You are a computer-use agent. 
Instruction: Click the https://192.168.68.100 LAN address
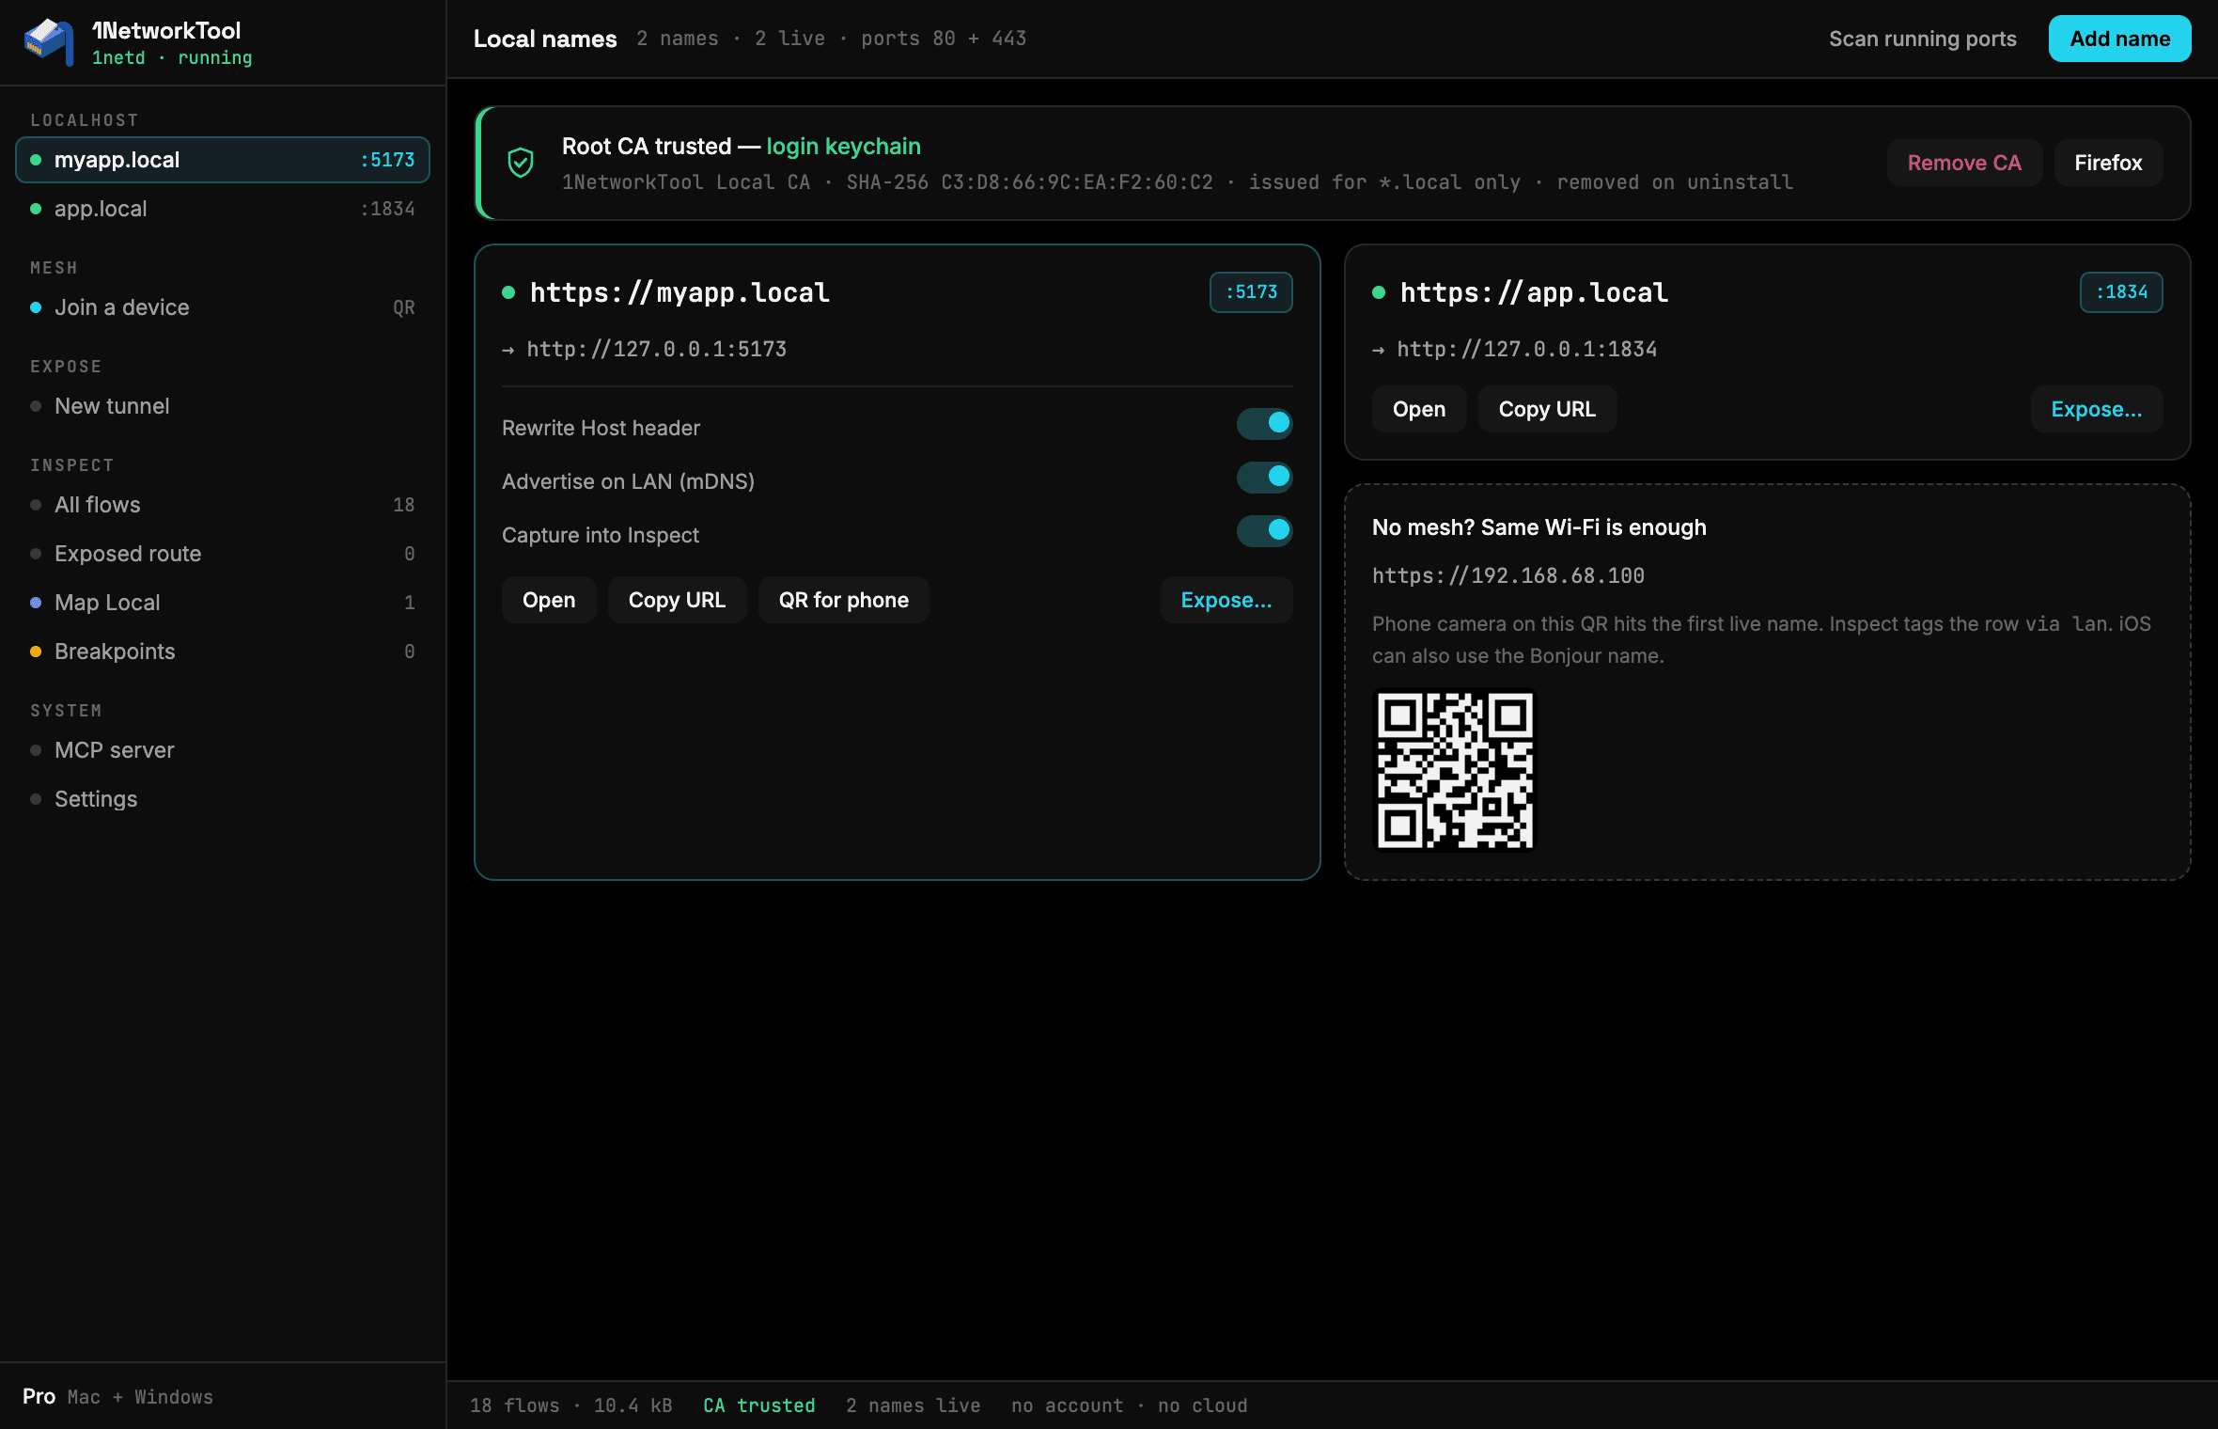(x=1508, y=575)
